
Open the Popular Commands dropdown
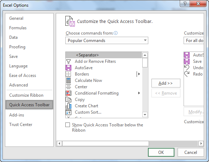click(x=107, y=41)
